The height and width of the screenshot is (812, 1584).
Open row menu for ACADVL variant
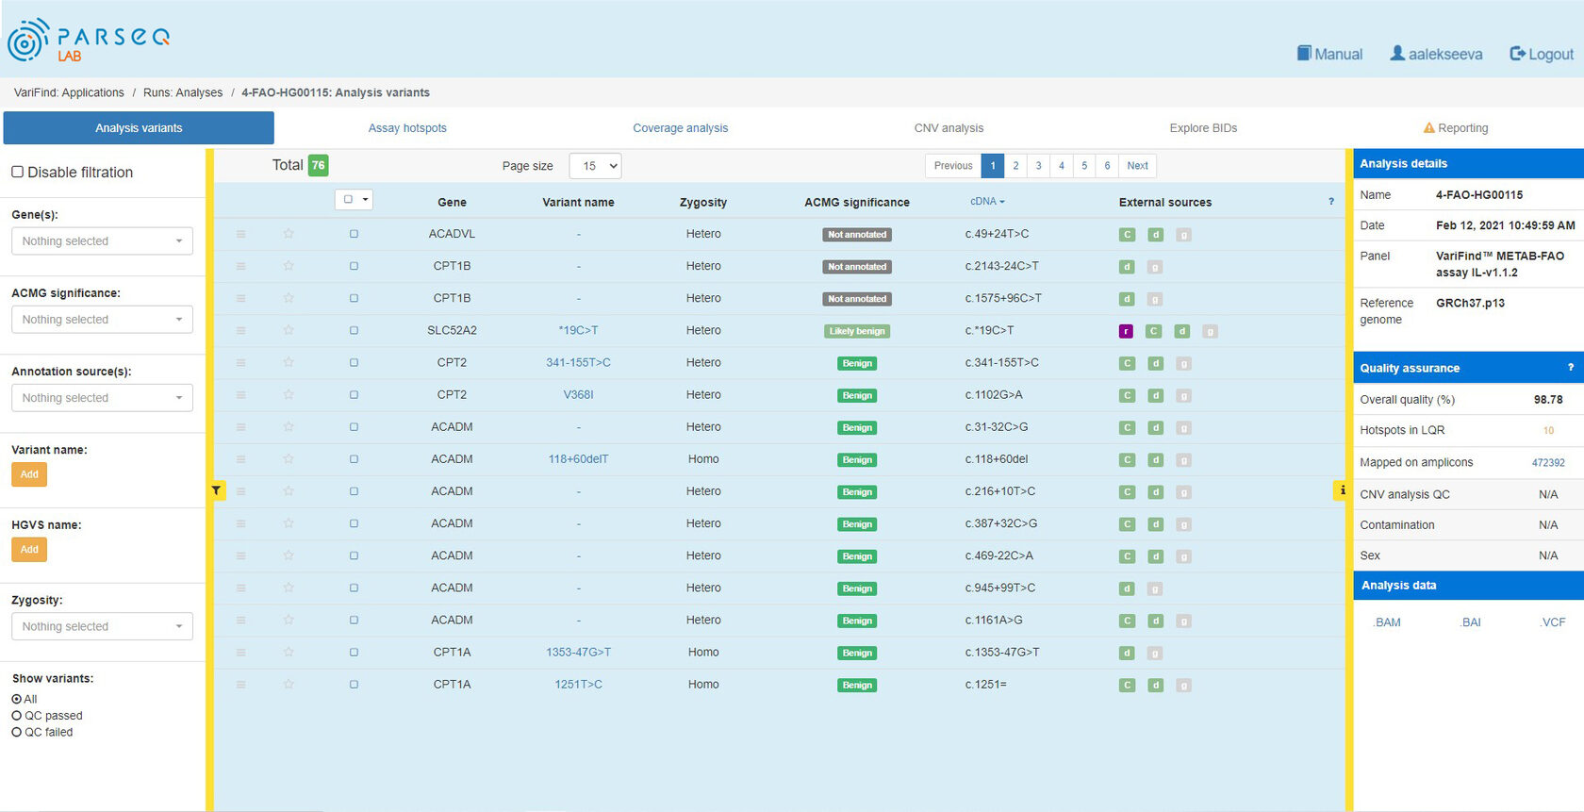[241, 234]
